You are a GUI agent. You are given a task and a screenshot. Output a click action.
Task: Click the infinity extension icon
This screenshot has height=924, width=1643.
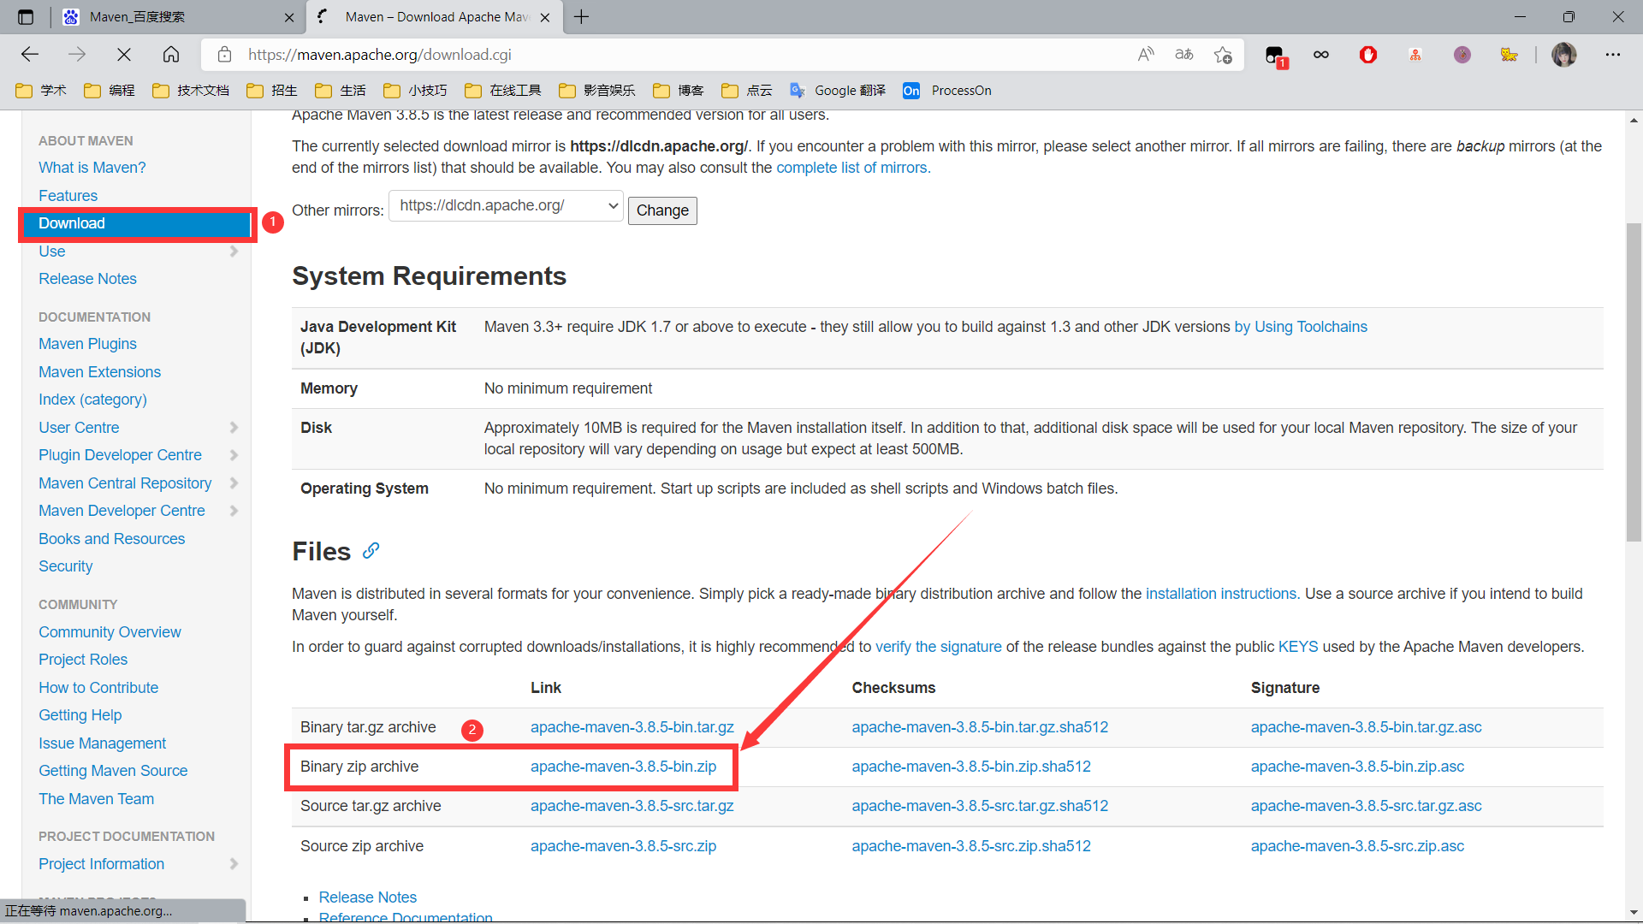(x=1321, y=55)
